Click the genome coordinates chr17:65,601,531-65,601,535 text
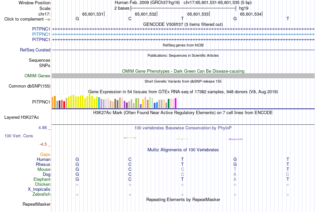The height and width of the screenshot is (212, 315). [211, 3]
